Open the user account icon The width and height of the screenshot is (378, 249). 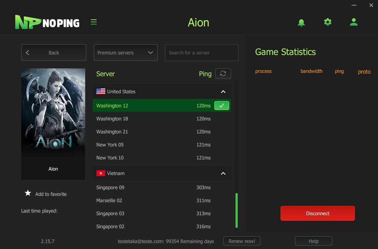(354, 22)
